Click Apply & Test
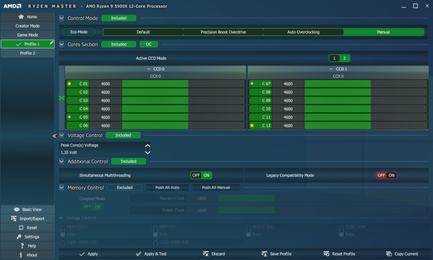This screenshot has height=260, width=433. click(151, 254)
